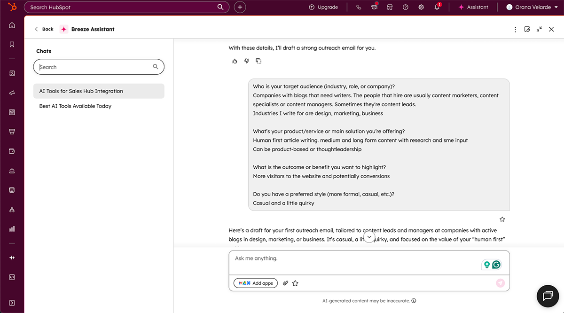Click the calling phone icon in top bar

[x=359, y=7]
